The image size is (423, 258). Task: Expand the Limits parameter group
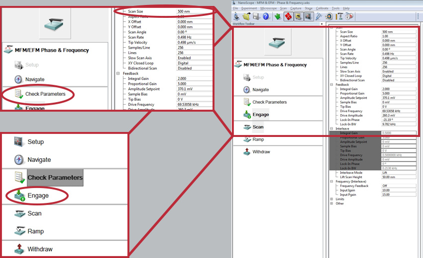click(x=331, y=199)
